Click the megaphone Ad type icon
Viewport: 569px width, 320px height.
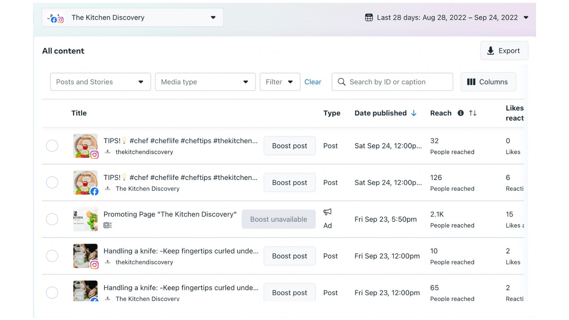[x=327, y=212]
